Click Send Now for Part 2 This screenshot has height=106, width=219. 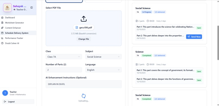[194, 37]
